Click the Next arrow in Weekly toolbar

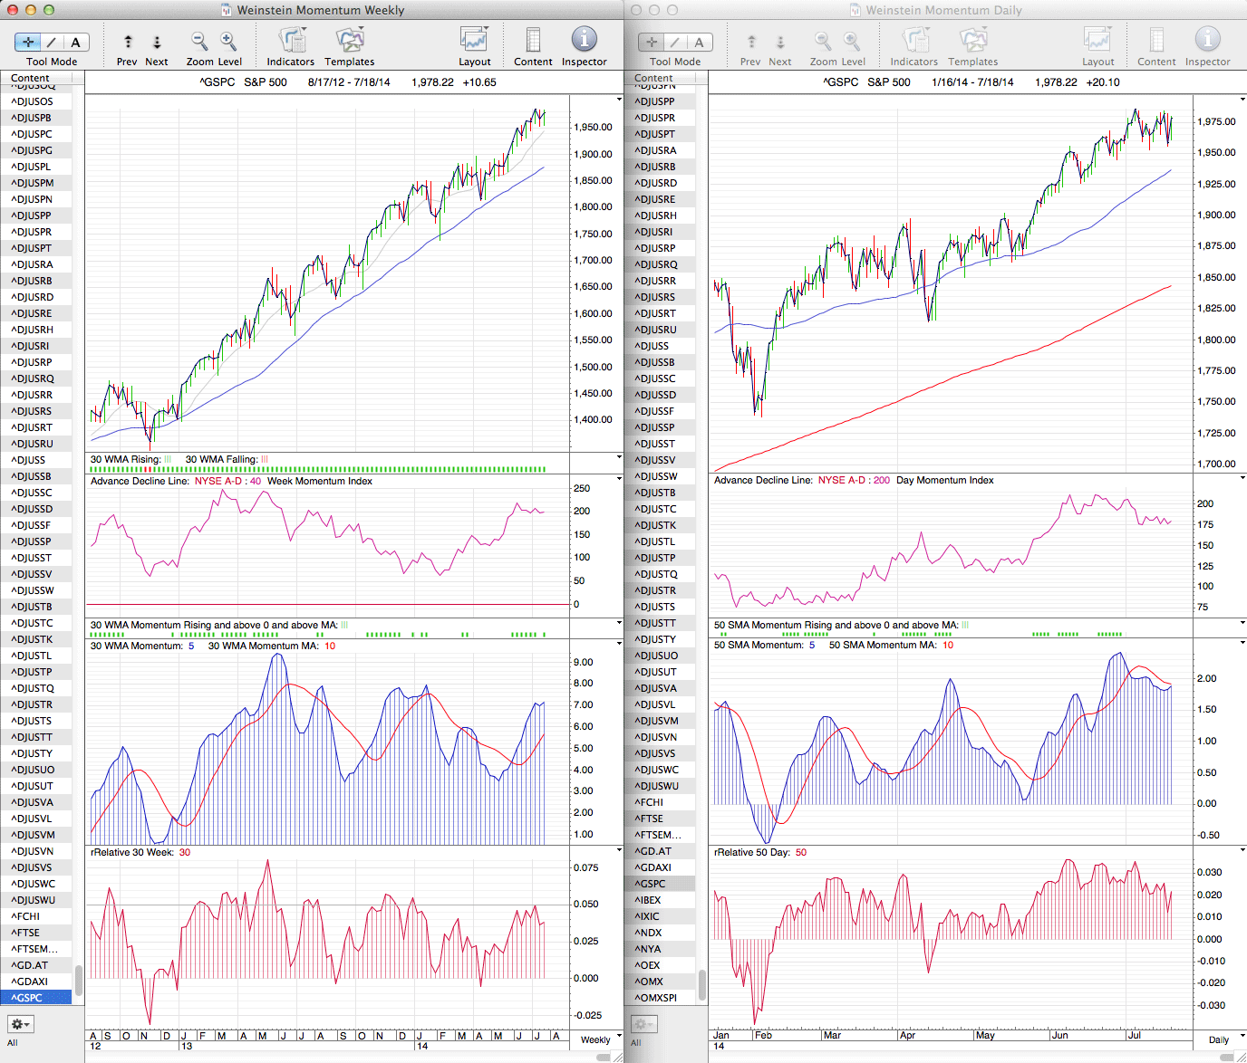click(157, 42)
